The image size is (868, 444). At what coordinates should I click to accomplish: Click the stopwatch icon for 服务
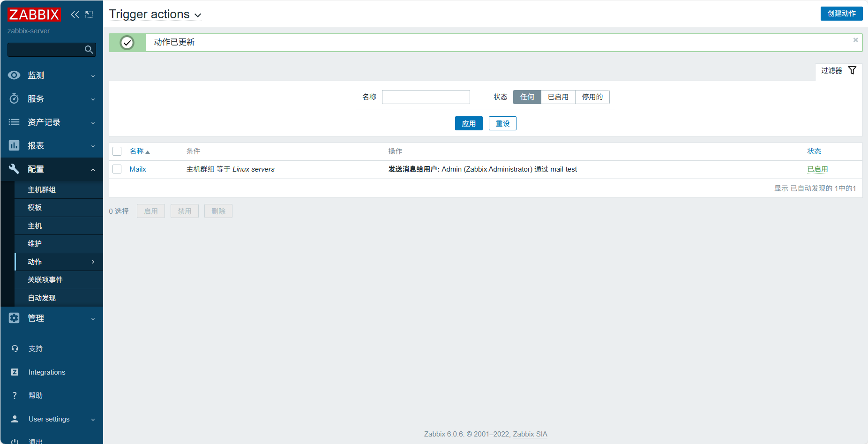pos(14,98)
